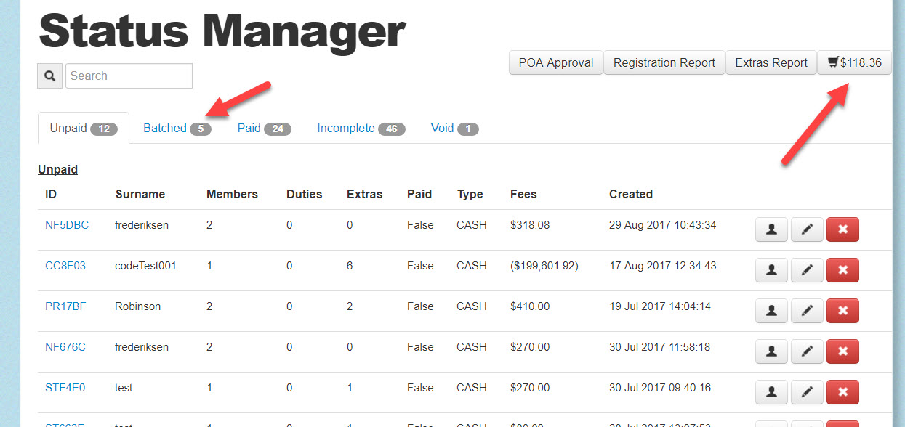
Task: Open the Void tab
Action: tap(454, 129)
